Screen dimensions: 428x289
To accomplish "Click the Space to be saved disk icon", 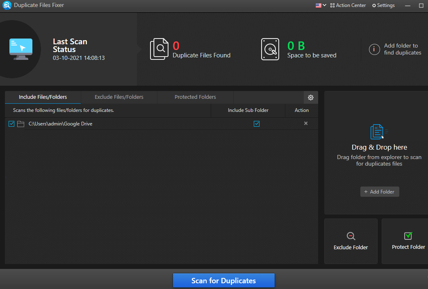I will click(x=270, y=49).
